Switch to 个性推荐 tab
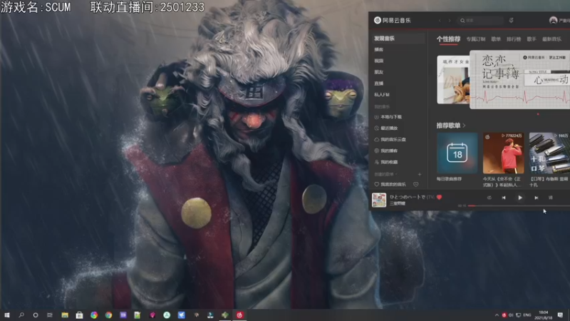This screenshot has width=570, height=321. 448,39
